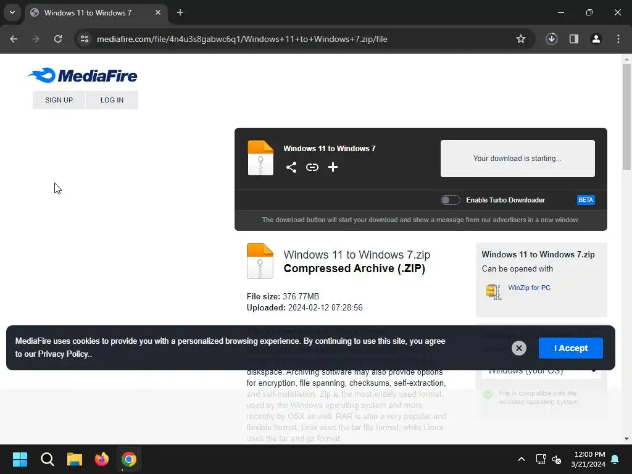Click the muted volume tray icon
632x474 pixels.
(557, 459)
